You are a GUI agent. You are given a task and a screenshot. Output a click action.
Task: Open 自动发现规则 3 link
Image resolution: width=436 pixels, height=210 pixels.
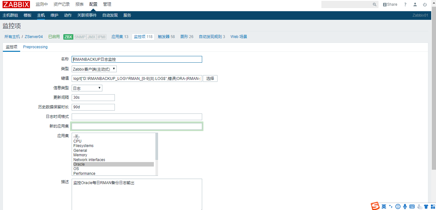click(212, 37)
